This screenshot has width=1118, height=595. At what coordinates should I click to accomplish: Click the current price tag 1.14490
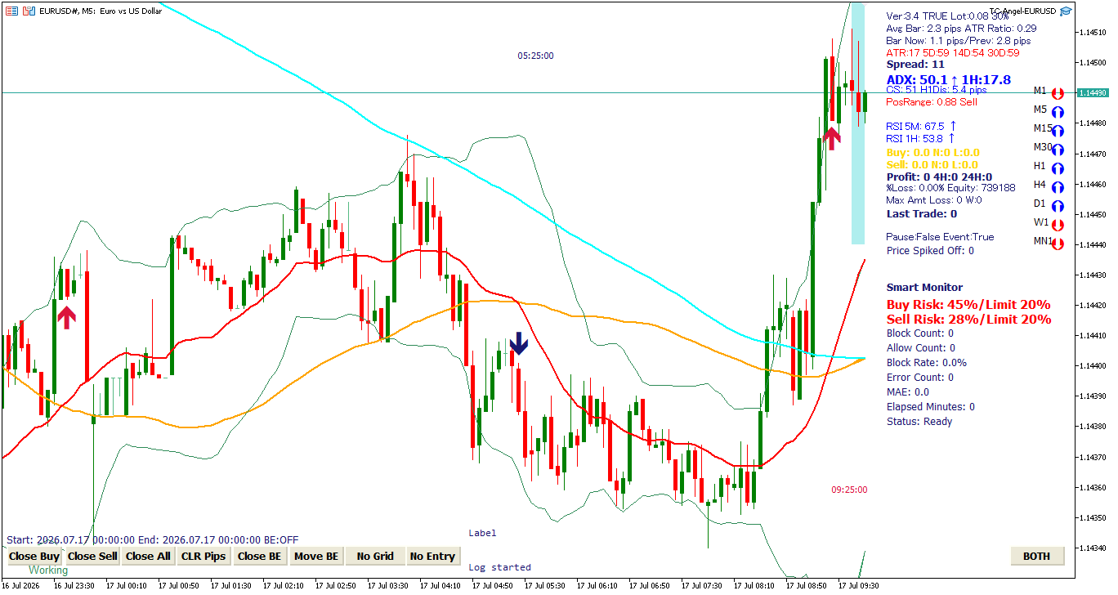tap(1093, 93)
